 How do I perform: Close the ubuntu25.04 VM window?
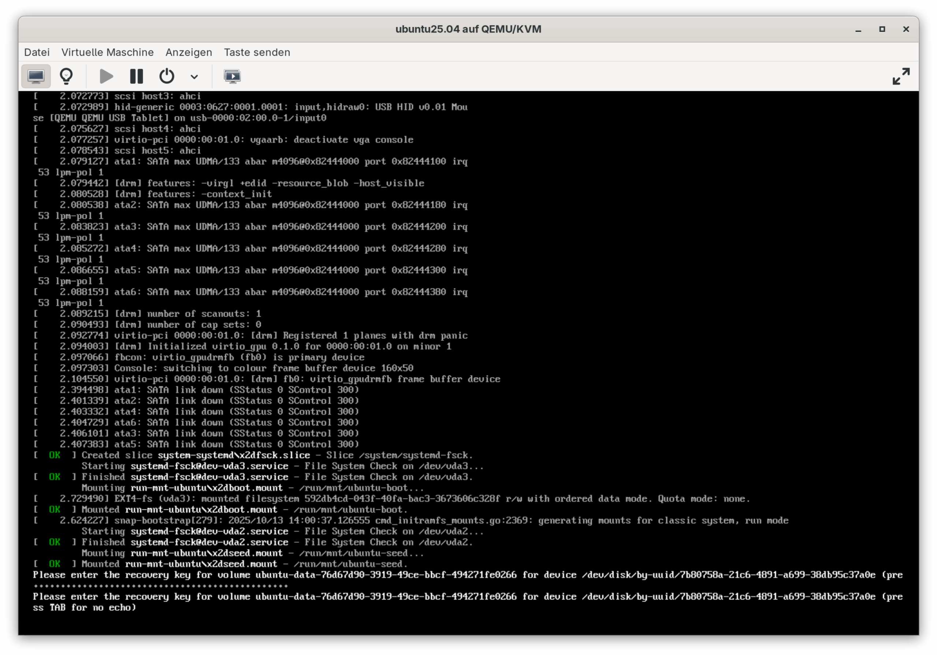click(906, 29)
